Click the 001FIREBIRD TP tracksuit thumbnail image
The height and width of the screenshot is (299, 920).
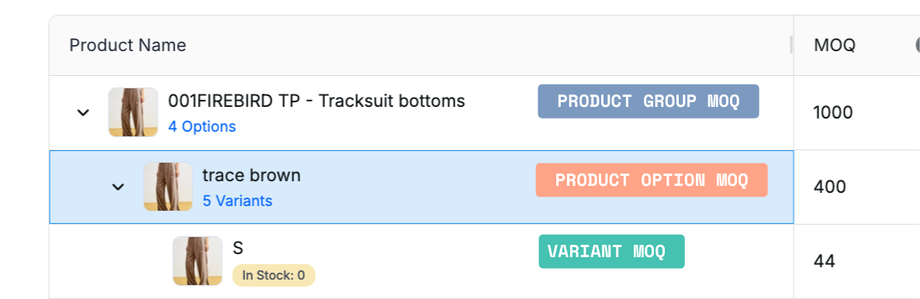click(133, 112)
